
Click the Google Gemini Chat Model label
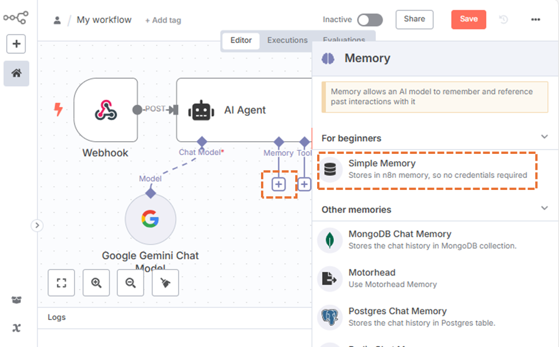150,261
